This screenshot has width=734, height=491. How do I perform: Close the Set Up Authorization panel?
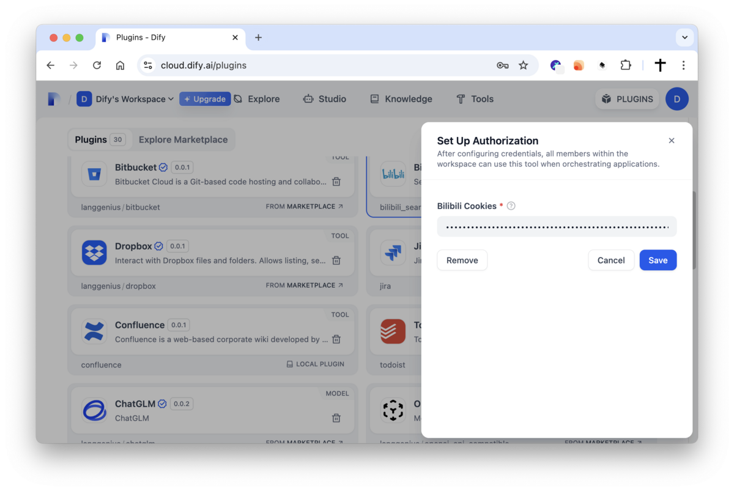[x=672, y=141]
